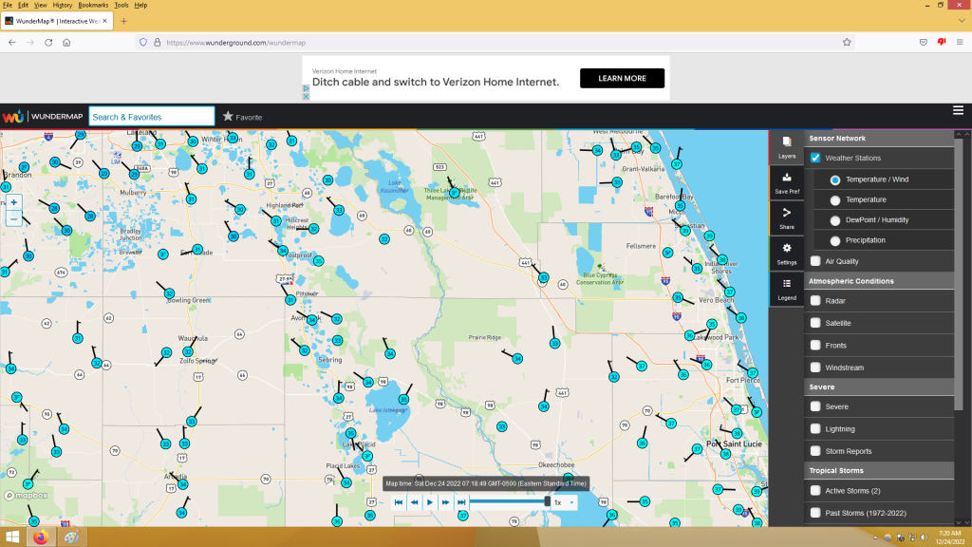Select the Temperature / Wind option
Screen dimensions: 972x547
click(x=835, y=179)
